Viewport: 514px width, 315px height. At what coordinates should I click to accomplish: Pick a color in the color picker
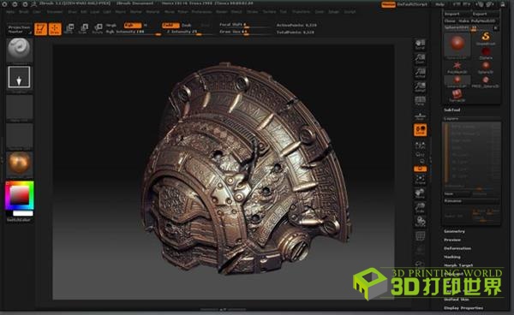pyautogui.click(x=20, y=195)
